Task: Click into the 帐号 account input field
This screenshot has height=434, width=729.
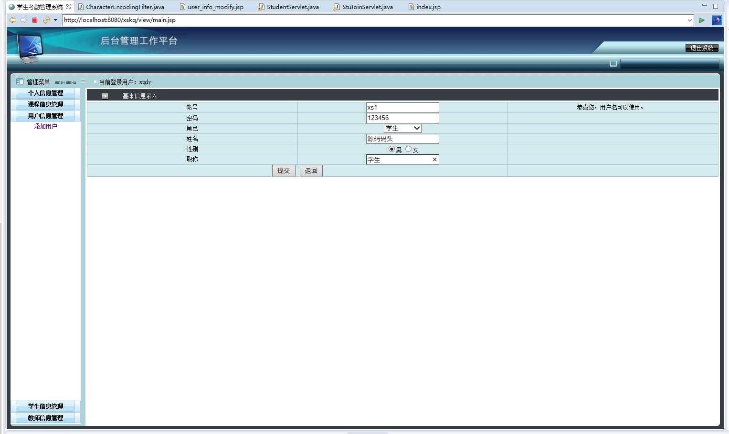Action: tap(402, 107)
